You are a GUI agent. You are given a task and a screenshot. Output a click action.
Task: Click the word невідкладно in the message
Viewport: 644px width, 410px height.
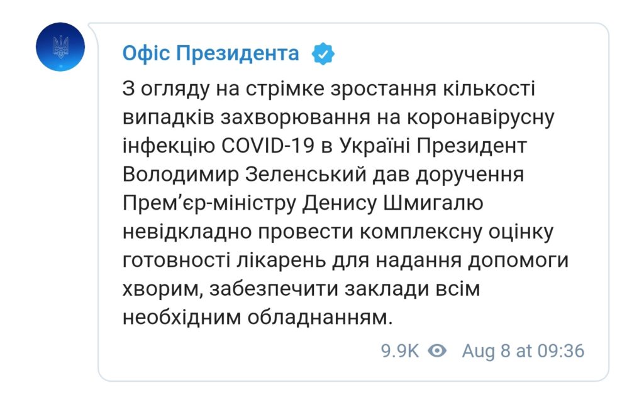187,232
